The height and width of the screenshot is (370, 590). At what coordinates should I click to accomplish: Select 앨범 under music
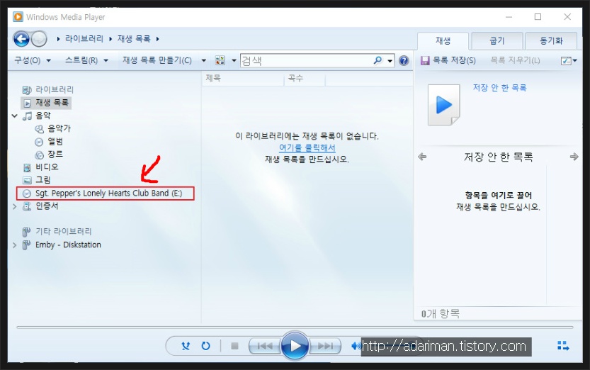click(x=55, y=142)
